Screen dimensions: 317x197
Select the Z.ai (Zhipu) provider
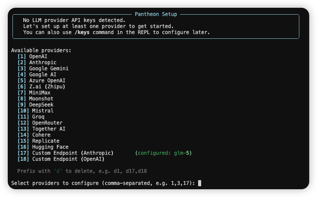pos(47,87)
